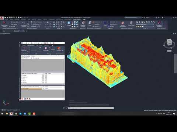Click the red-orange icon at palette ribbon's right
The height and width of the screenshot is (132, 177).
59,48
